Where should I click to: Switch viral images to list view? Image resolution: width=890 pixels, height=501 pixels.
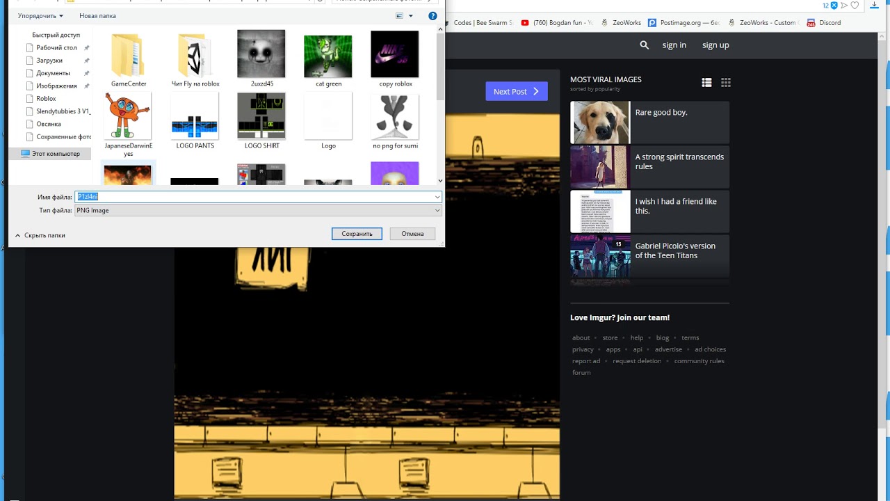tap(706, 82)
